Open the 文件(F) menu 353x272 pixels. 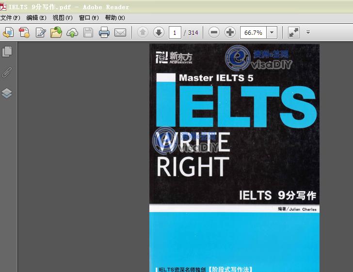(10, 18)
